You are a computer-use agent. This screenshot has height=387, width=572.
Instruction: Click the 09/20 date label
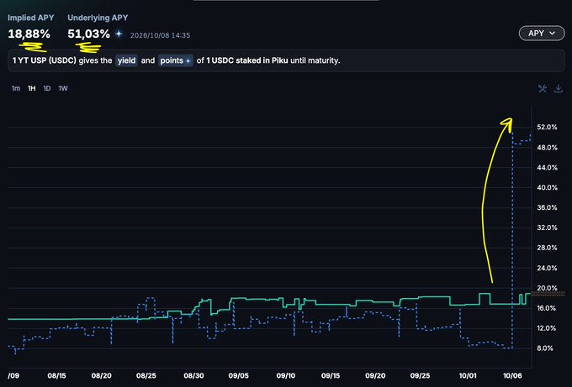click(x=375, y=376)
